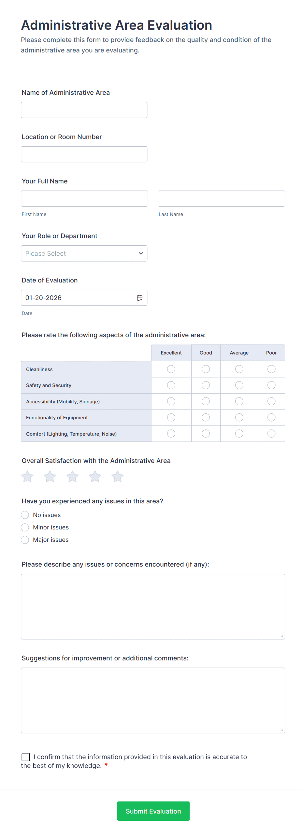Click the Date of Evaluation field
Viewport: 303px width, 837px height.
(x=78, y=298)
